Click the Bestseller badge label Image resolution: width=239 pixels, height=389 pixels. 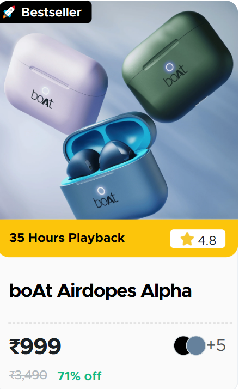click(51, 12)
